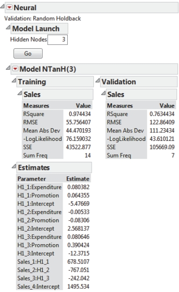Select the Training -LogLikelihood value 76.159032
Image resolution: width=179 pixels, height=292 pixels.
pos(79,139)
